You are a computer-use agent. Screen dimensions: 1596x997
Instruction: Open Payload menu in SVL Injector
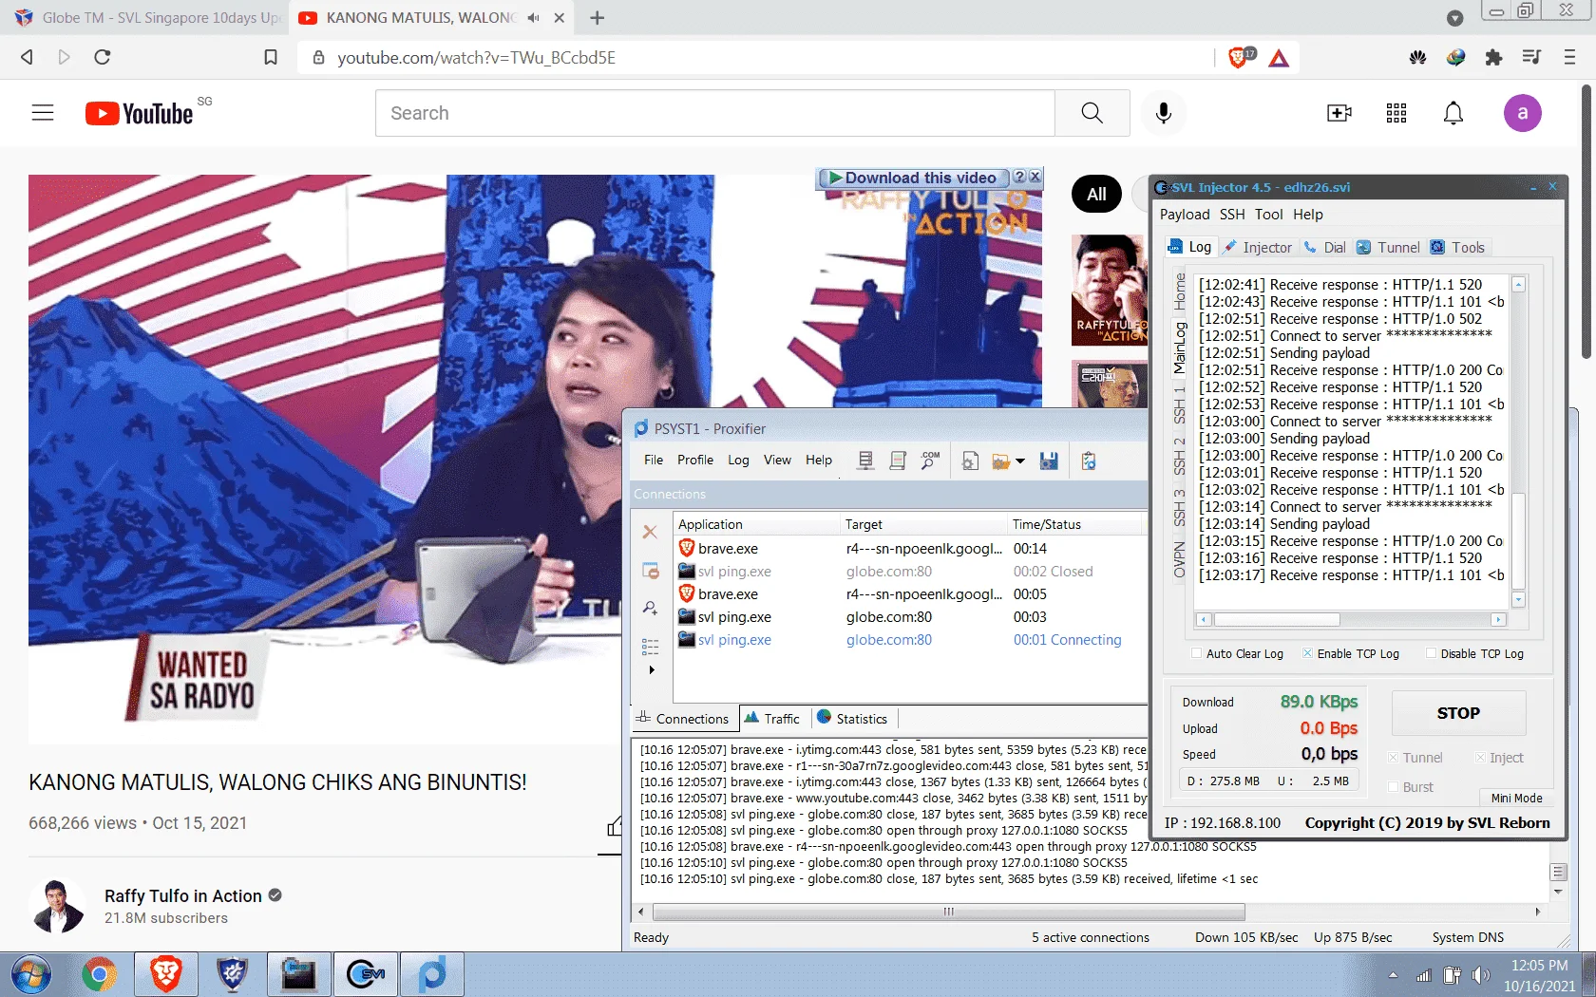click(1185, 215)
